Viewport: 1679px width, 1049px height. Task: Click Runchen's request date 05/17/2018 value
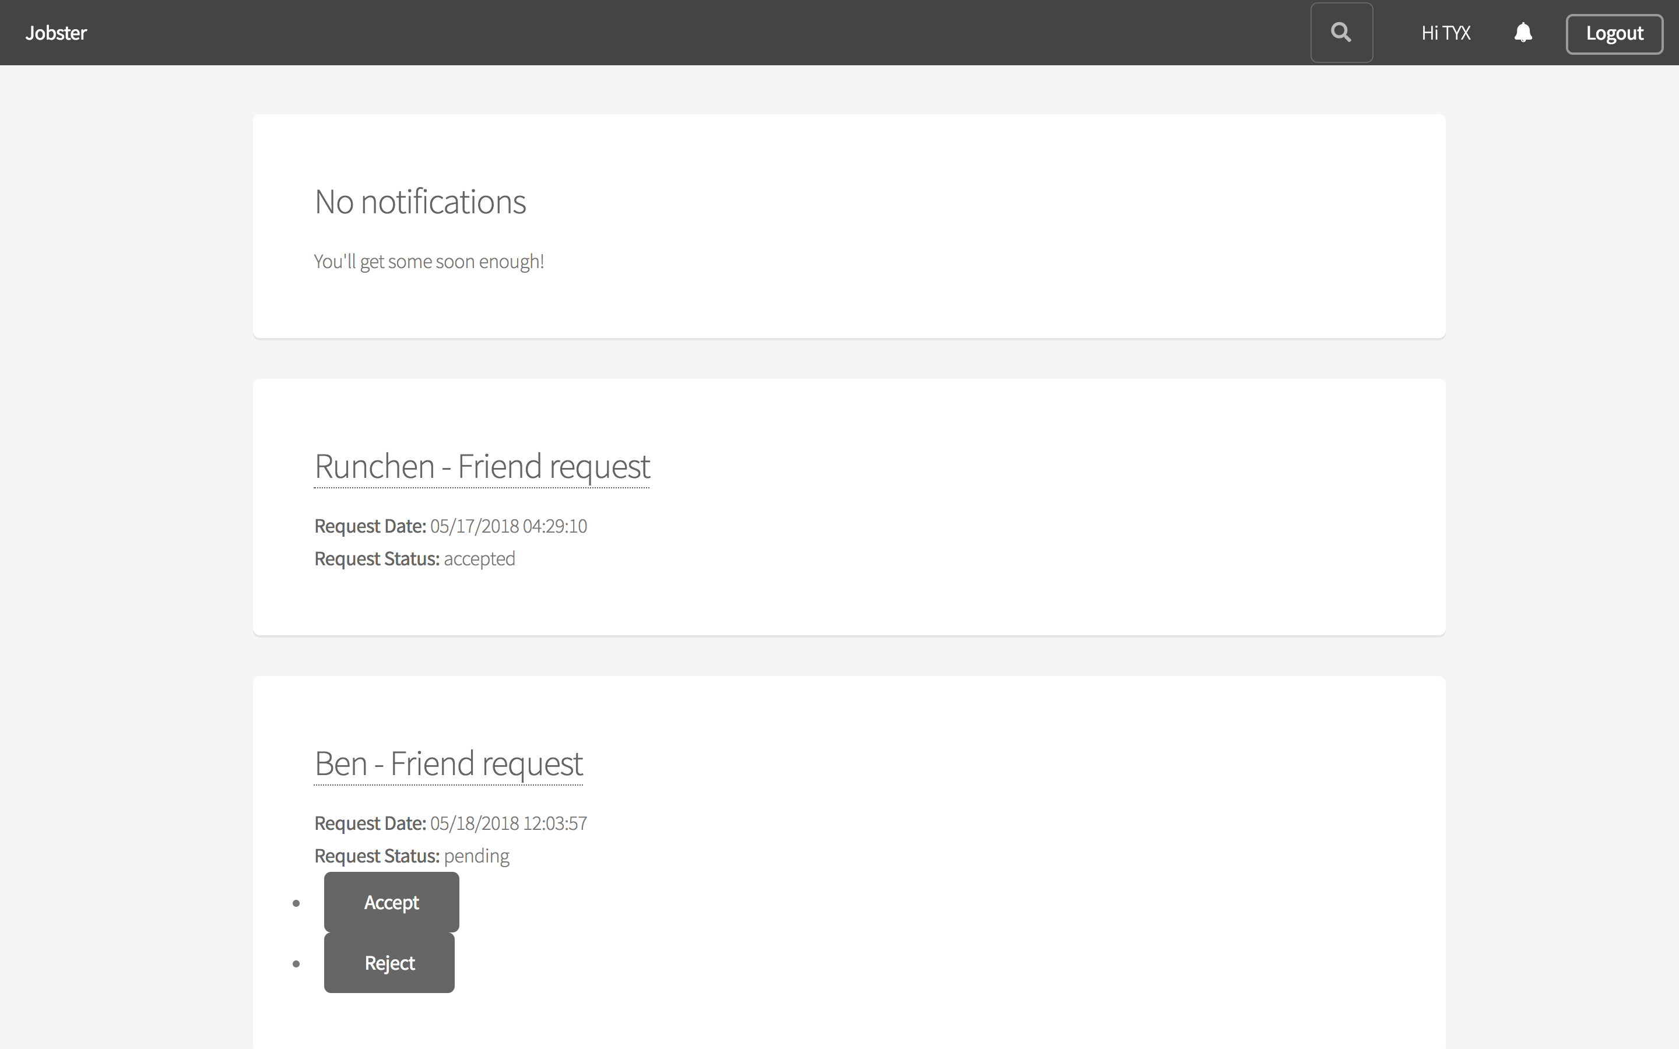click(x=508, y=526)
